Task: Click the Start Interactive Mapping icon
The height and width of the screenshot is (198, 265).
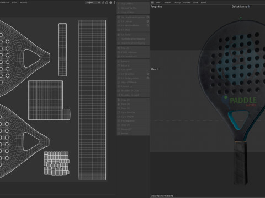Action: (x=119, y=39)
